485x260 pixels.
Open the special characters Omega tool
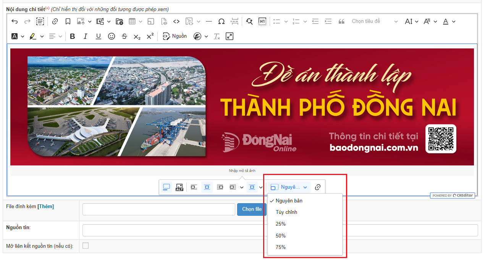tap(221, 21)
